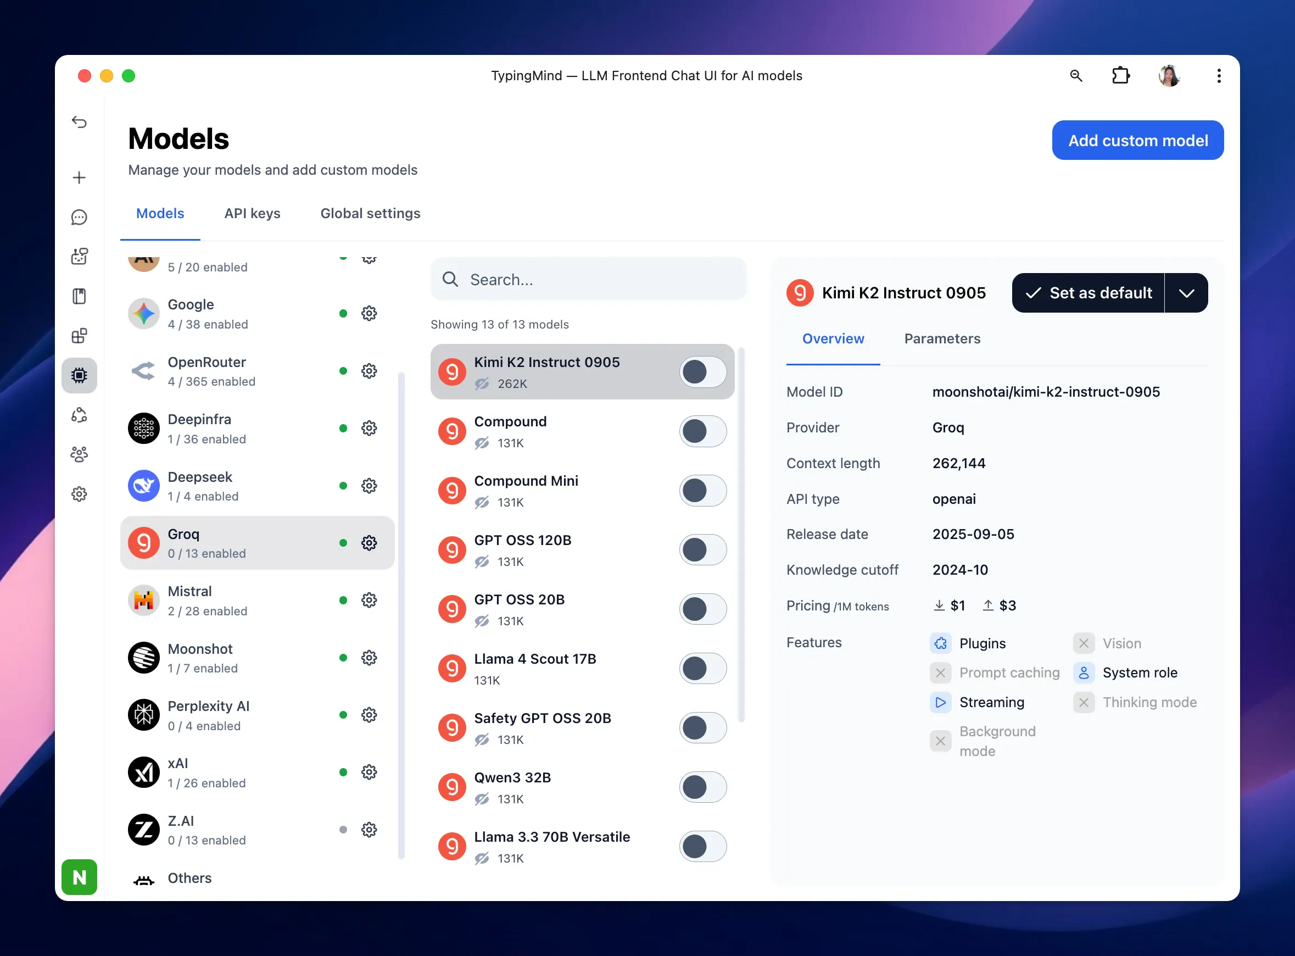Click Add custom model button

(x=1138, y=140)
